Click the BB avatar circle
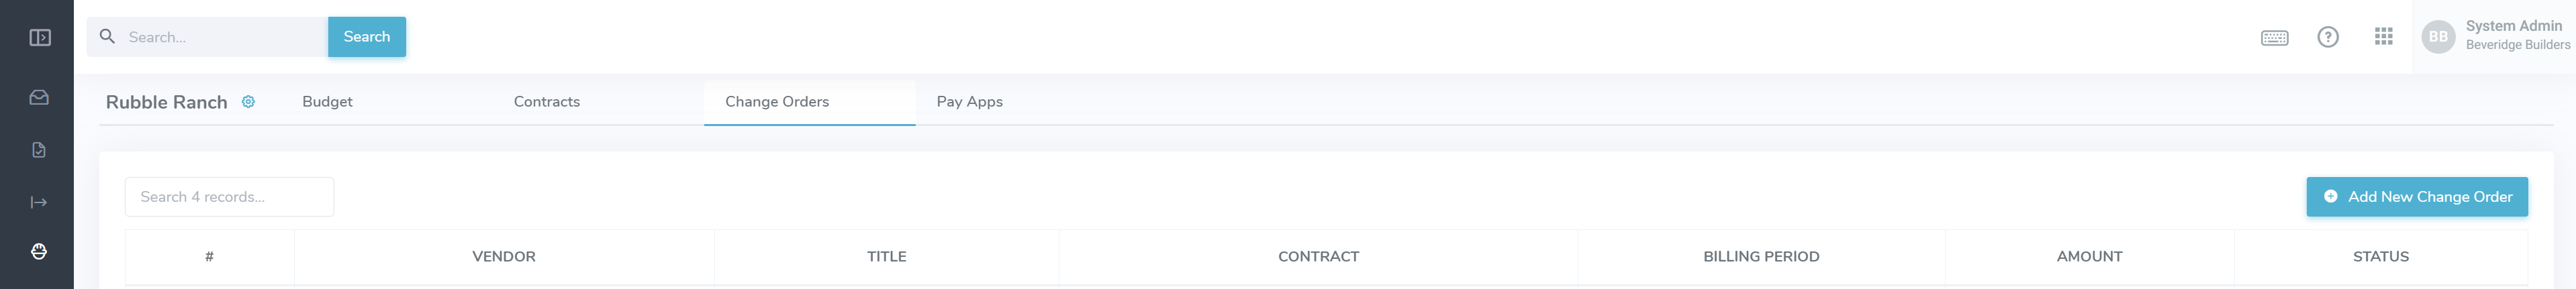Image resolution: width=2576 pixels, height=289 pixels. [x=2438, y=37]
